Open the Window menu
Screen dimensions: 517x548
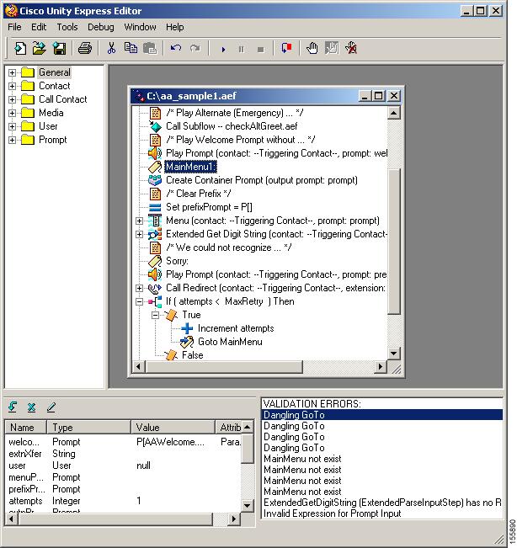tap(140, 27)
